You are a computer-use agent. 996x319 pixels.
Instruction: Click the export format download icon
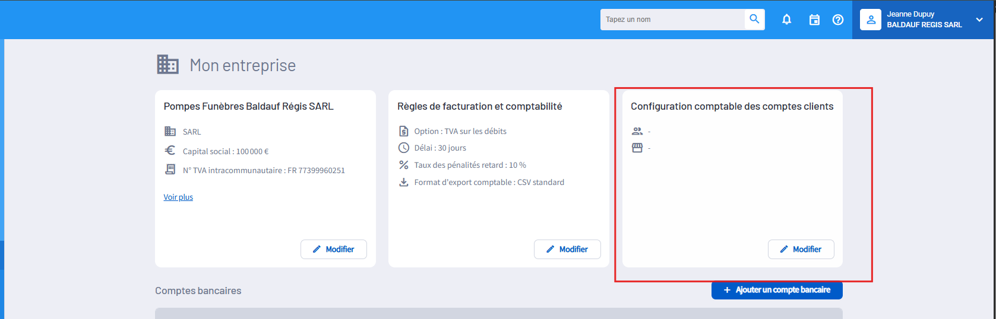tap(403, 182)
